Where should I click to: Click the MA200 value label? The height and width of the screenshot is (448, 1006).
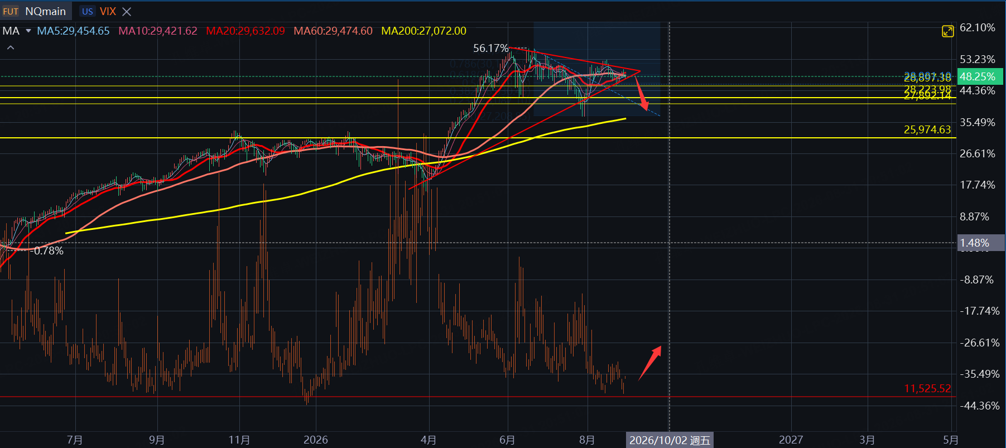[x=423, y=31]
